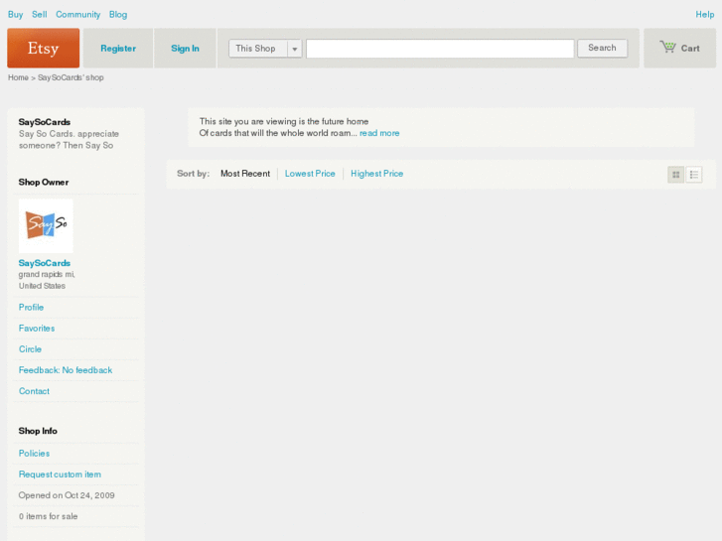722x541 pixels.
Task: Open the Help link
Action: 704,14
